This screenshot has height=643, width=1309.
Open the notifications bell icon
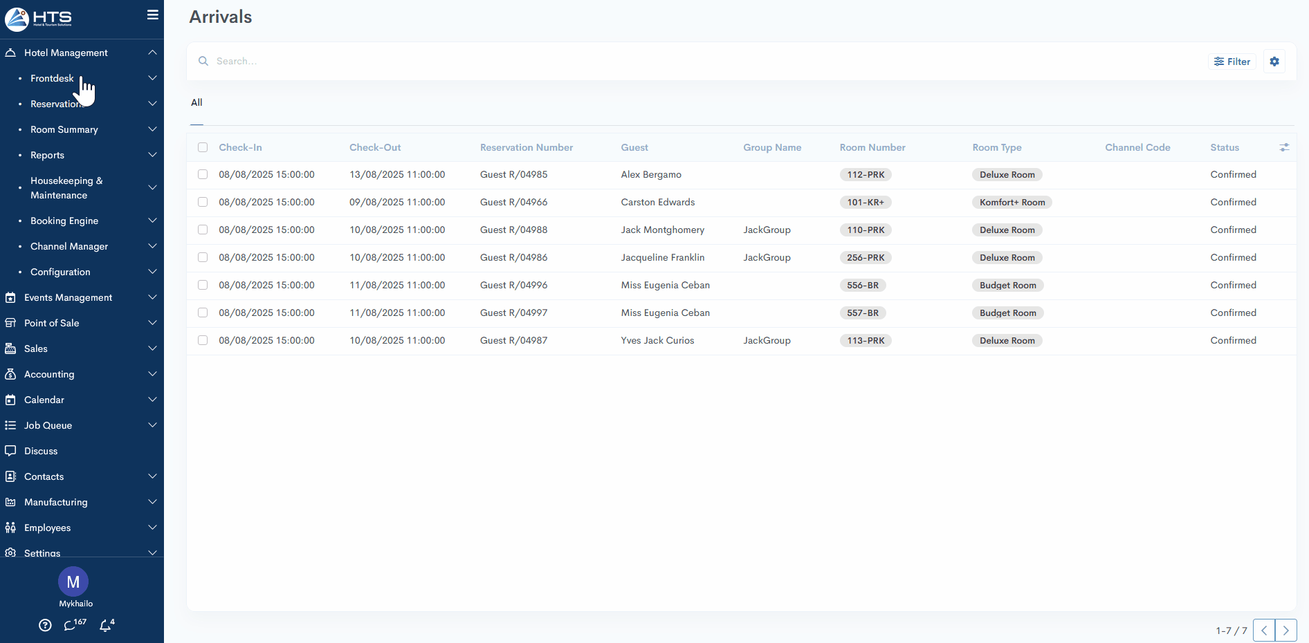click(x=105, y=625)
